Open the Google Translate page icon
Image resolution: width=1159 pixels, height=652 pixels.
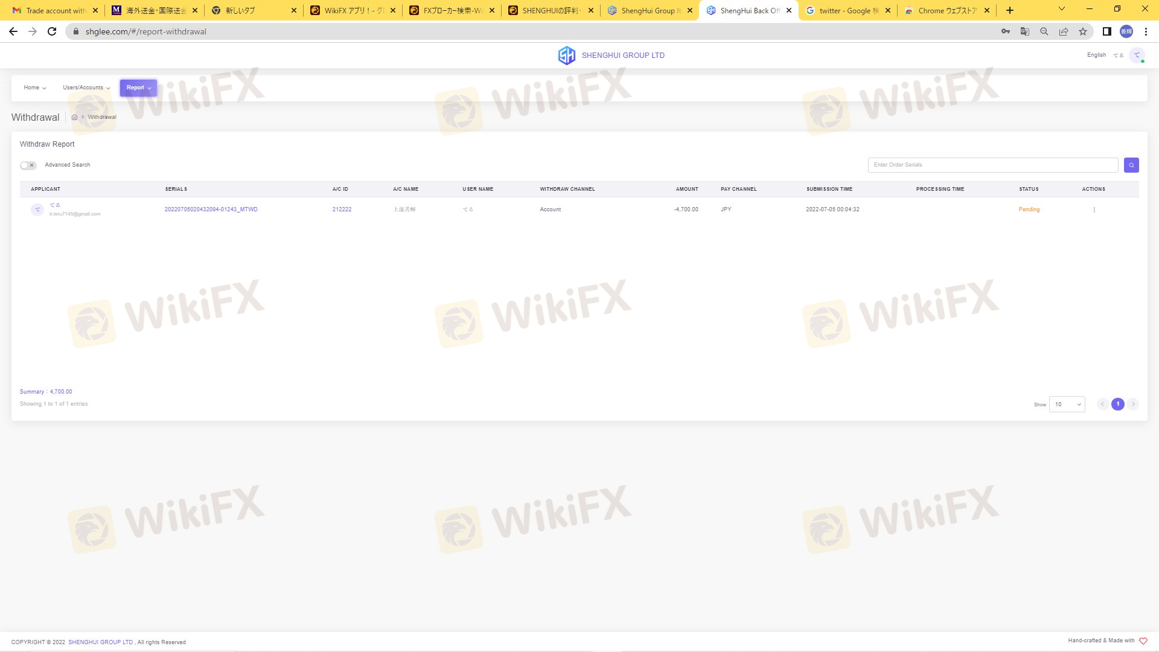[x=1025, y=31]
